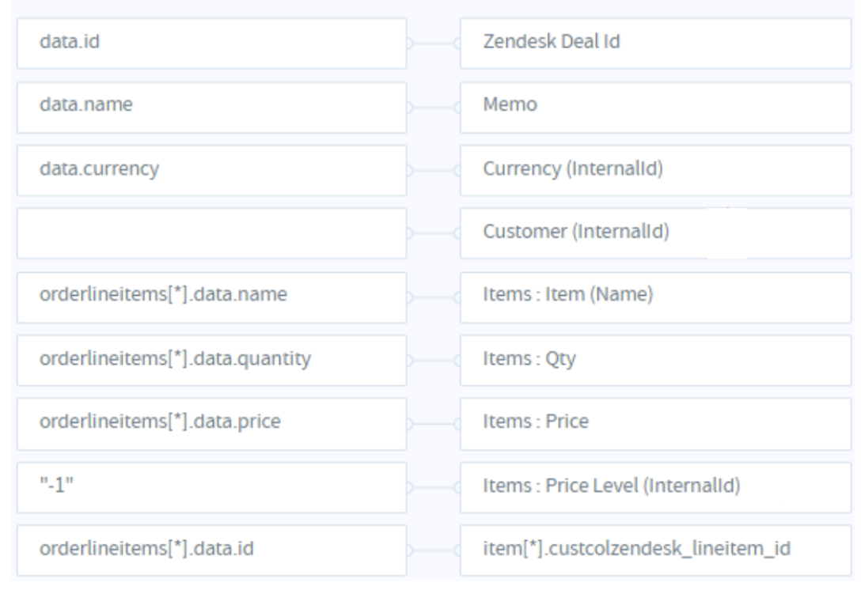
Task: Edit the data.currency source mapping
Action: pos(211,170)
